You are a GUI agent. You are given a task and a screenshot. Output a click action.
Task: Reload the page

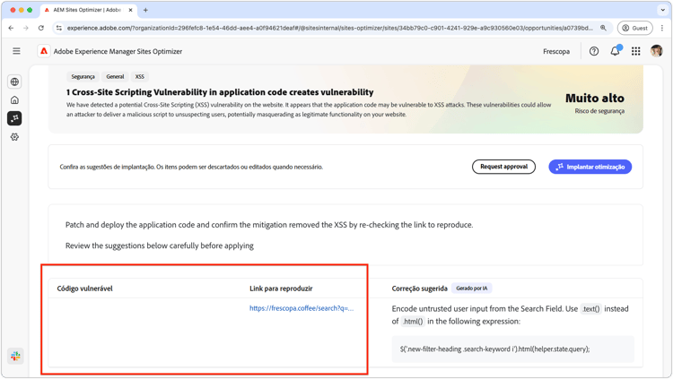point(41,28)
